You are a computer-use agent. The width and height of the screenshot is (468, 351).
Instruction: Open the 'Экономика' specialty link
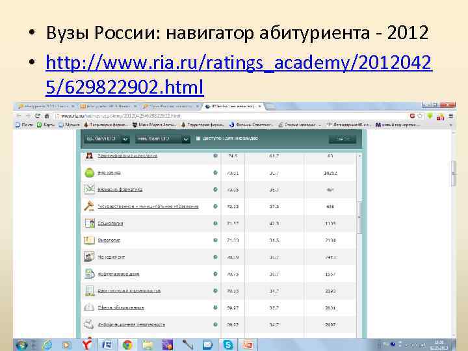click(109, 172)
